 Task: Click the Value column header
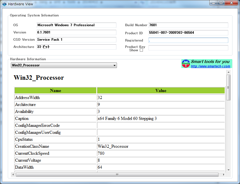161,91
